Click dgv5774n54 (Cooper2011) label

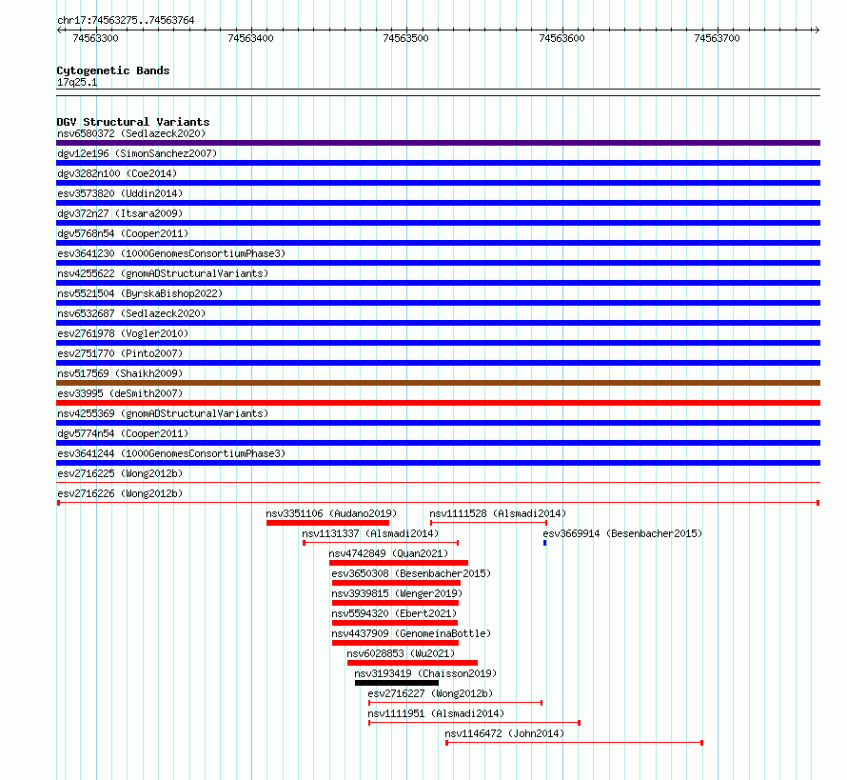[x=123, y=433]
